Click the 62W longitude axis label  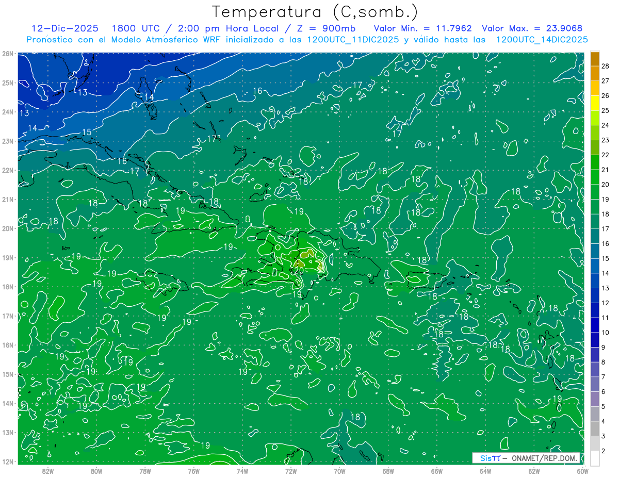pos(534,470)
